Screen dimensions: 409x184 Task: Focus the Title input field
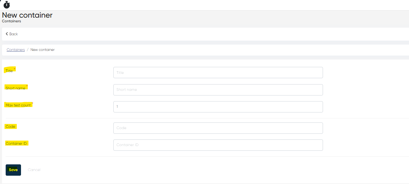click(x=218, y=73)
